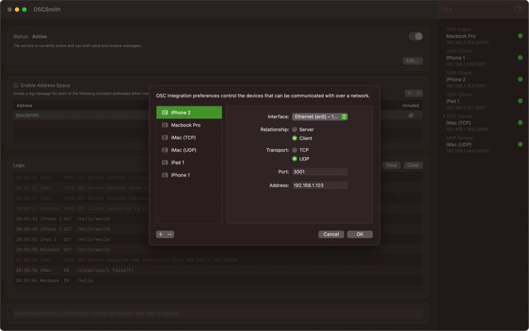Click the green status dot for iPhone 1
This screenshot has height=331, width=529.
point(520,57)
